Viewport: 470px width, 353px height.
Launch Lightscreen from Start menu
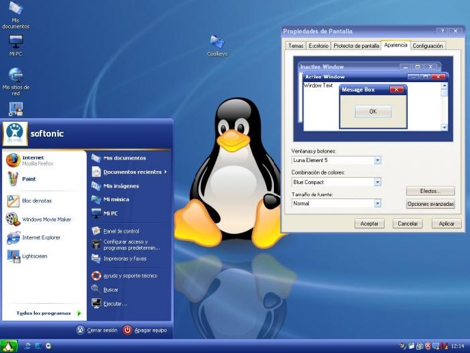coord(27,257)
